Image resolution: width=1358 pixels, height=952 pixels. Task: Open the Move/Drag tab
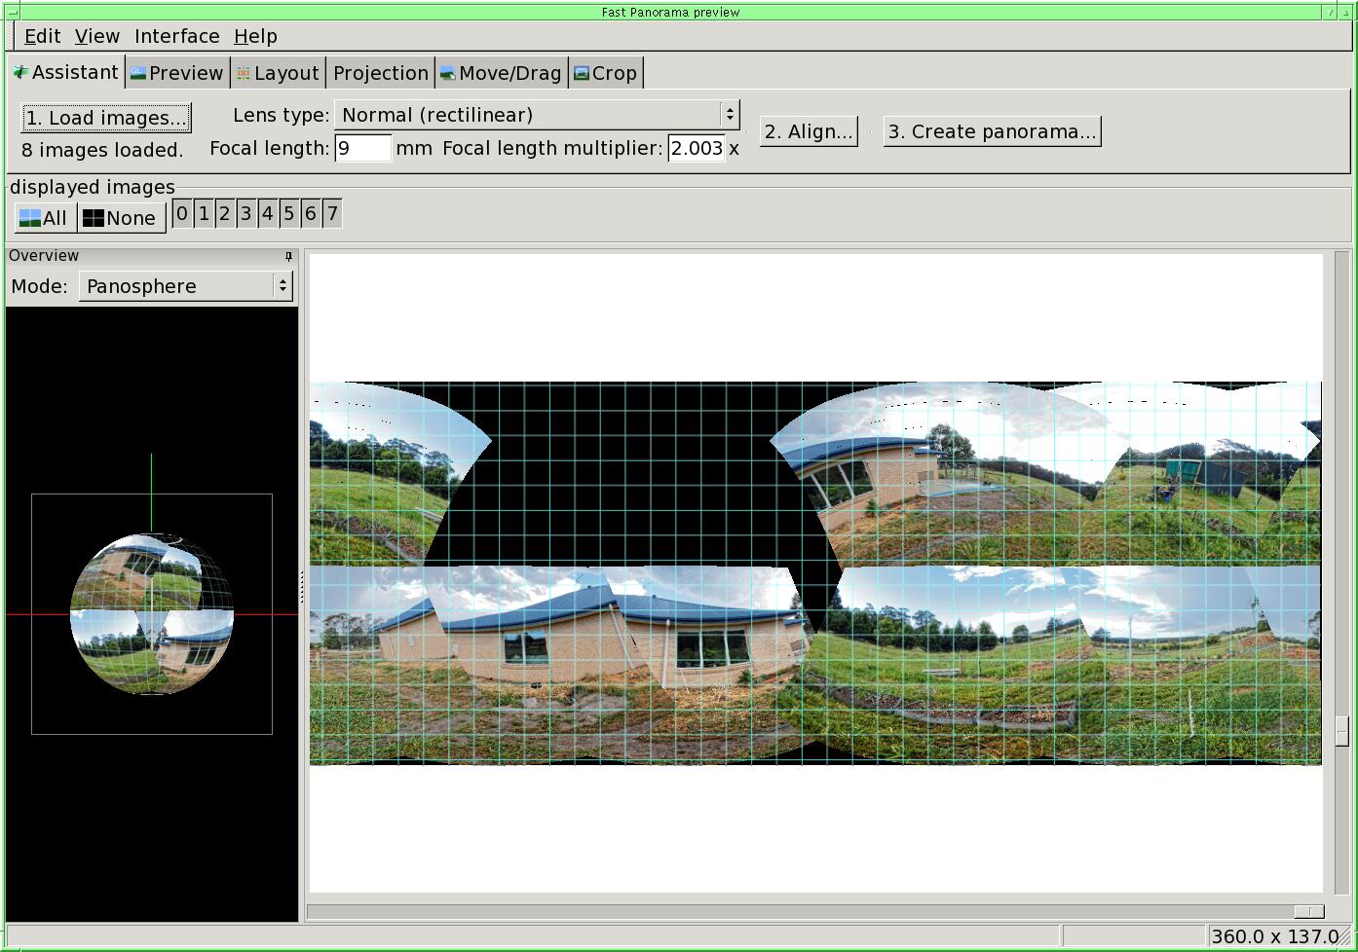pyautogui.click(x=501, y=73)
